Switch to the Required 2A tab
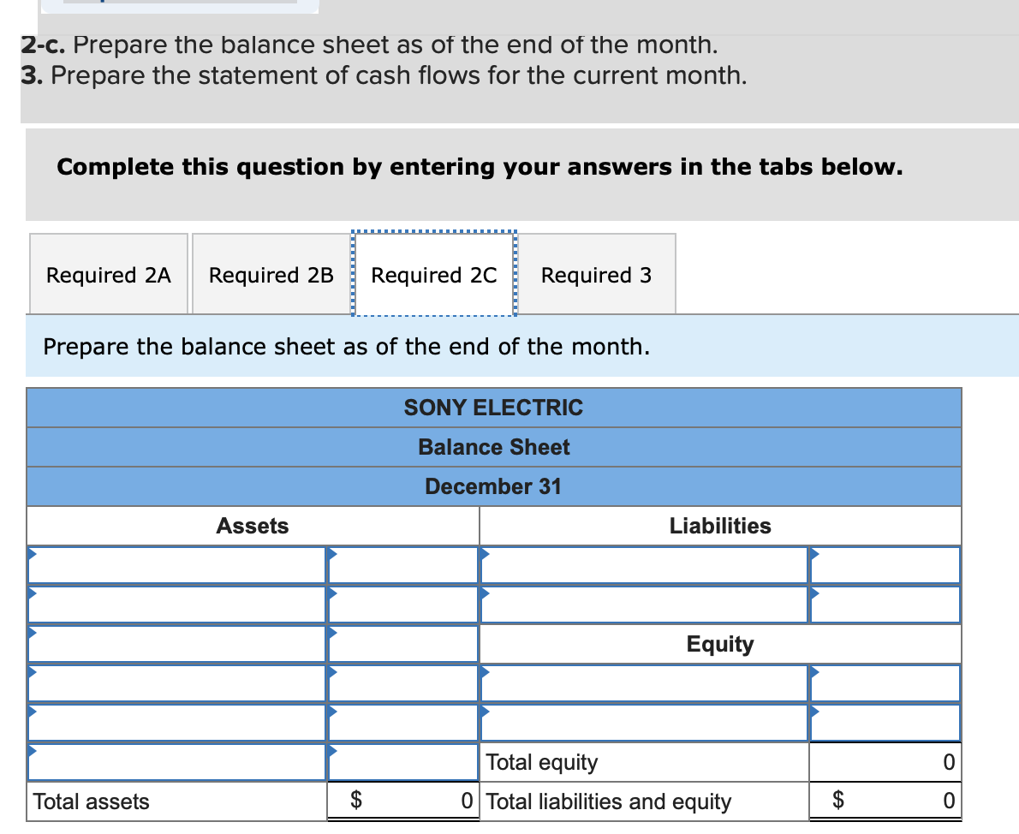 (108, 274)
